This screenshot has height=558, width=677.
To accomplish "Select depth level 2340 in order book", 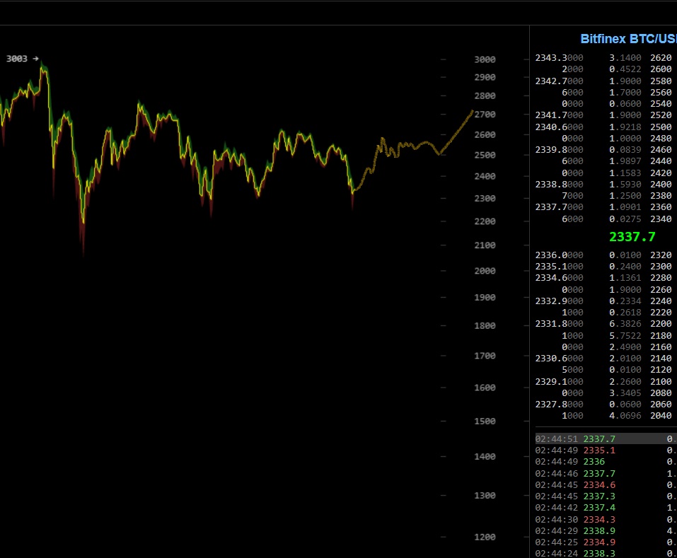I will tap(661, 219).
